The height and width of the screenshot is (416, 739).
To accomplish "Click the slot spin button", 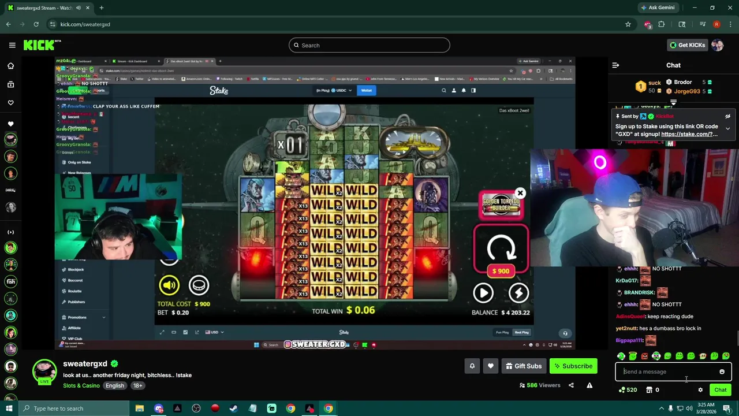I will [501, 249].
